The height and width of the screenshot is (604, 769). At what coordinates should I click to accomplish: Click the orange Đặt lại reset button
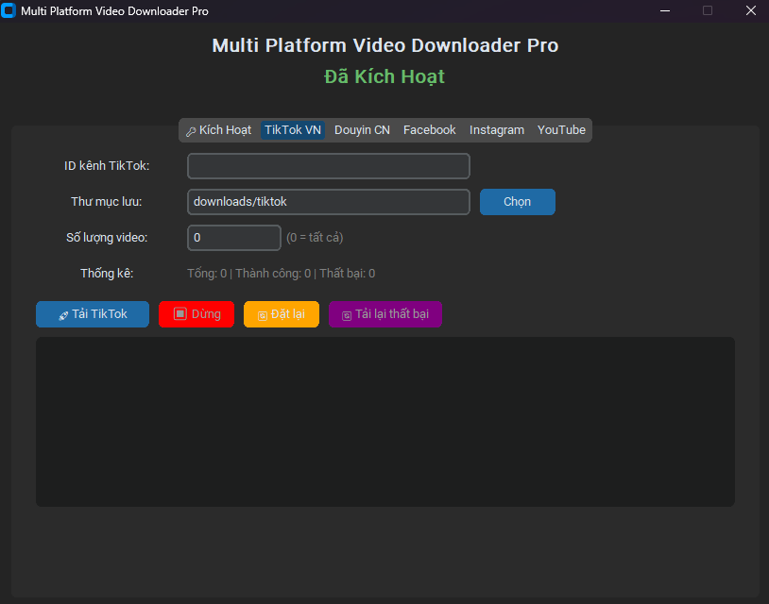pos(282,314)
